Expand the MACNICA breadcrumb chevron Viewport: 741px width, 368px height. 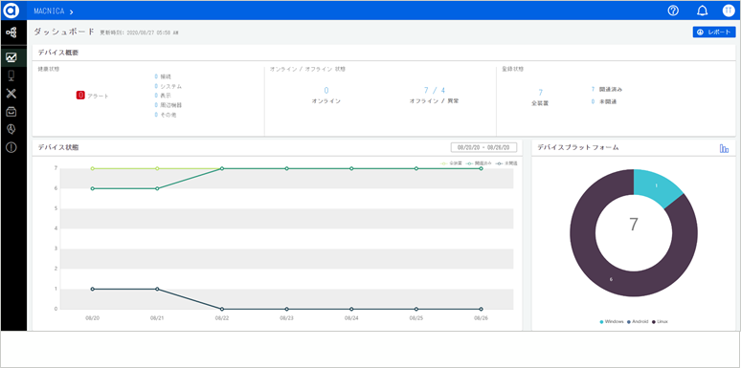[x=72, y=11]
